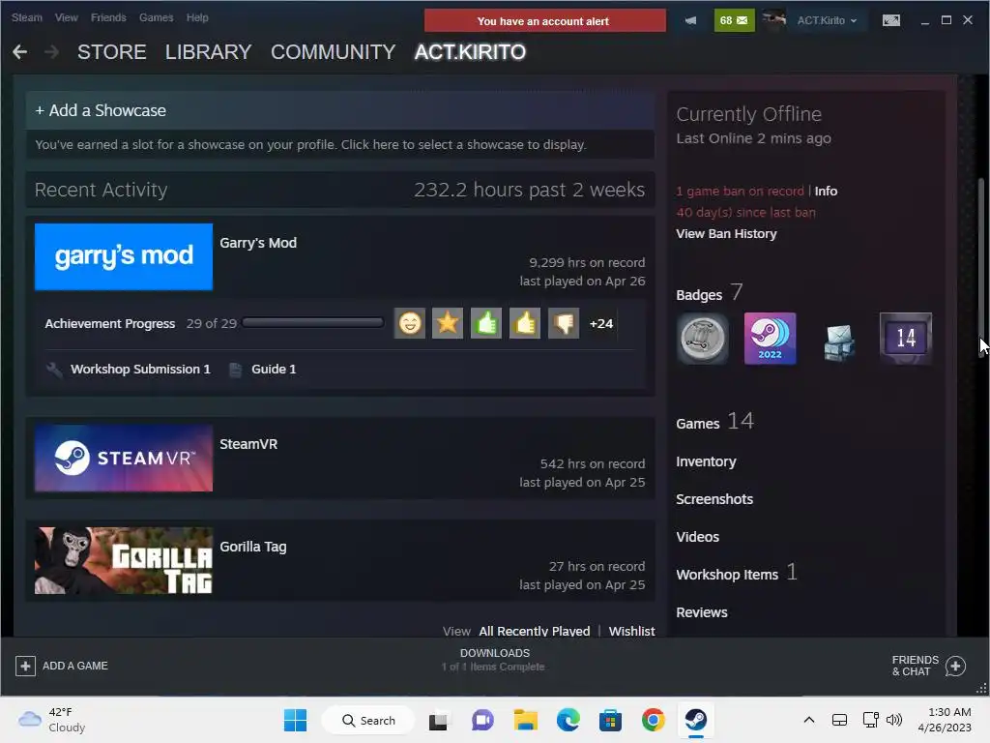Open the announcements megaphone icon
This screenshot has width=990, height=743.
coord(690,20)
